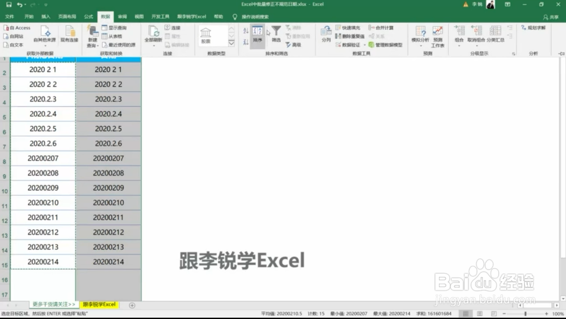This screenshot has width=566, height=319.
Task: Click Sort A to Z ascending icon
Action: tap(246, 31)
